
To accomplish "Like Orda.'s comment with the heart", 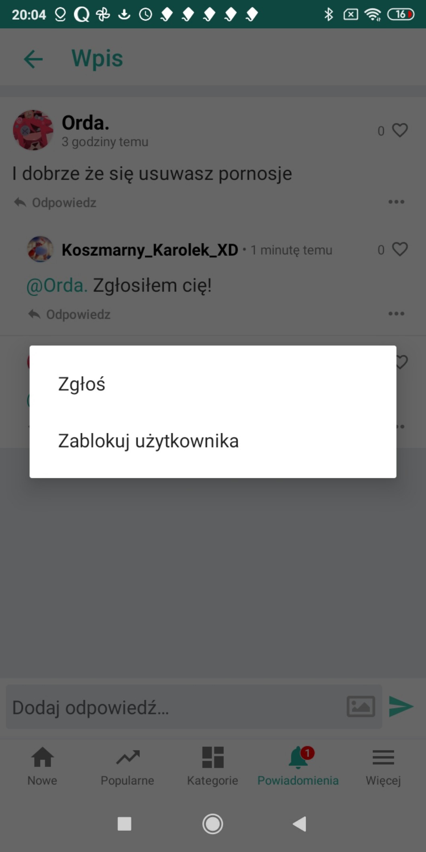I will (400, 130).
